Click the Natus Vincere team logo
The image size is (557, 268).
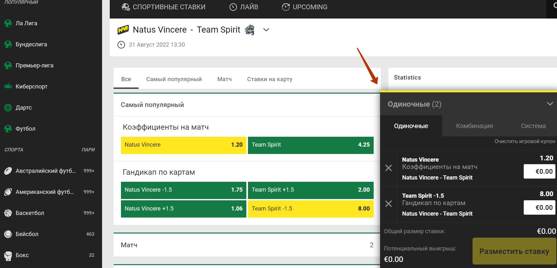(123, 30)
